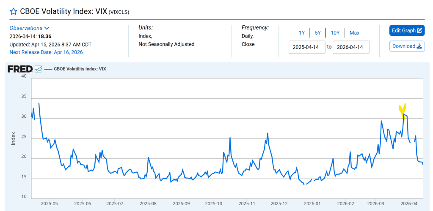Click the FRED logo above the chart
This screenshot has width=433, height=211.
20,69
